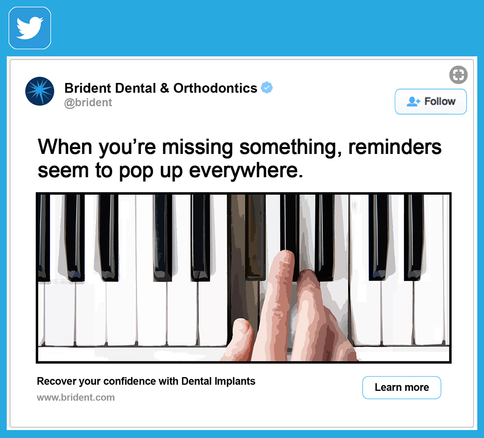Click the person-plus icon in Follow button

coord(413,101)
